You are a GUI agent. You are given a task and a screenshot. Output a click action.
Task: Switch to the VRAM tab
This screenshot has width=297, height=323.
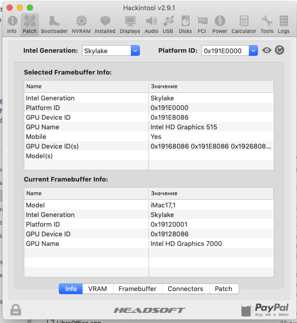[98, 289]
